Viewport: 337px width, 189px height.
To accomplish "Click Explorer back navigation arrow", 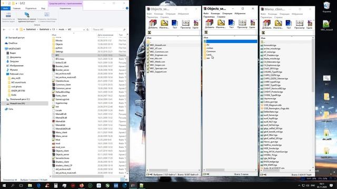I will pyautogui.click(x=4, y=29).
